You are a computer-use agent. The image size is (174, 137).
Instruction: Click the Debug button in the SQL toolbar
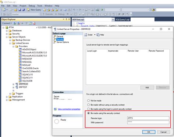tap(60, 14)
